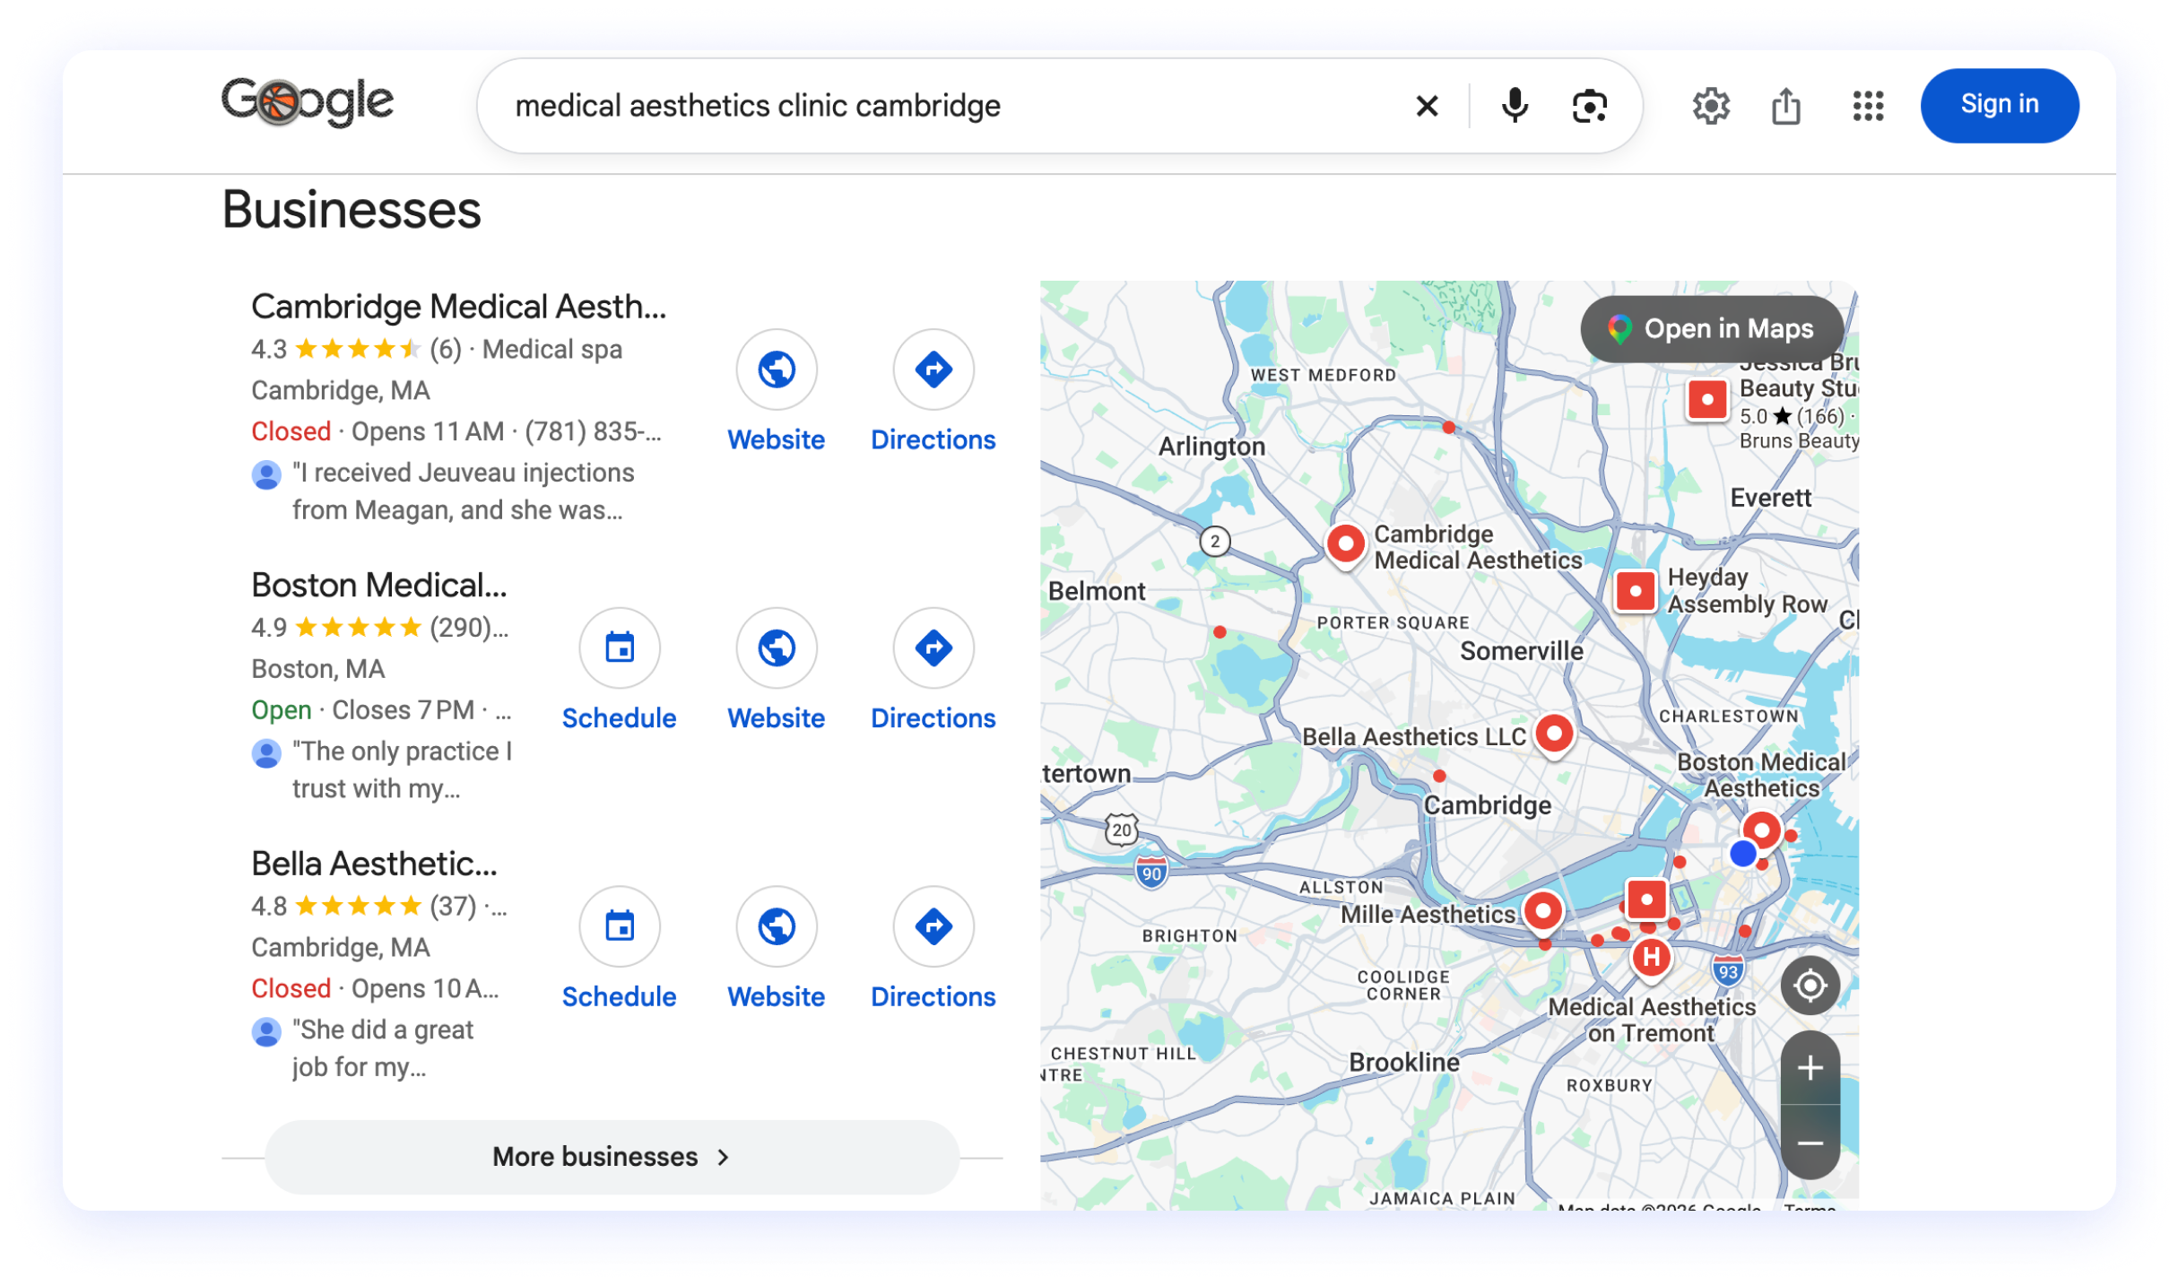Open Cambridge Medical Aesthetics website icon
This screenshot has width=2179, height=1286.
777,369
